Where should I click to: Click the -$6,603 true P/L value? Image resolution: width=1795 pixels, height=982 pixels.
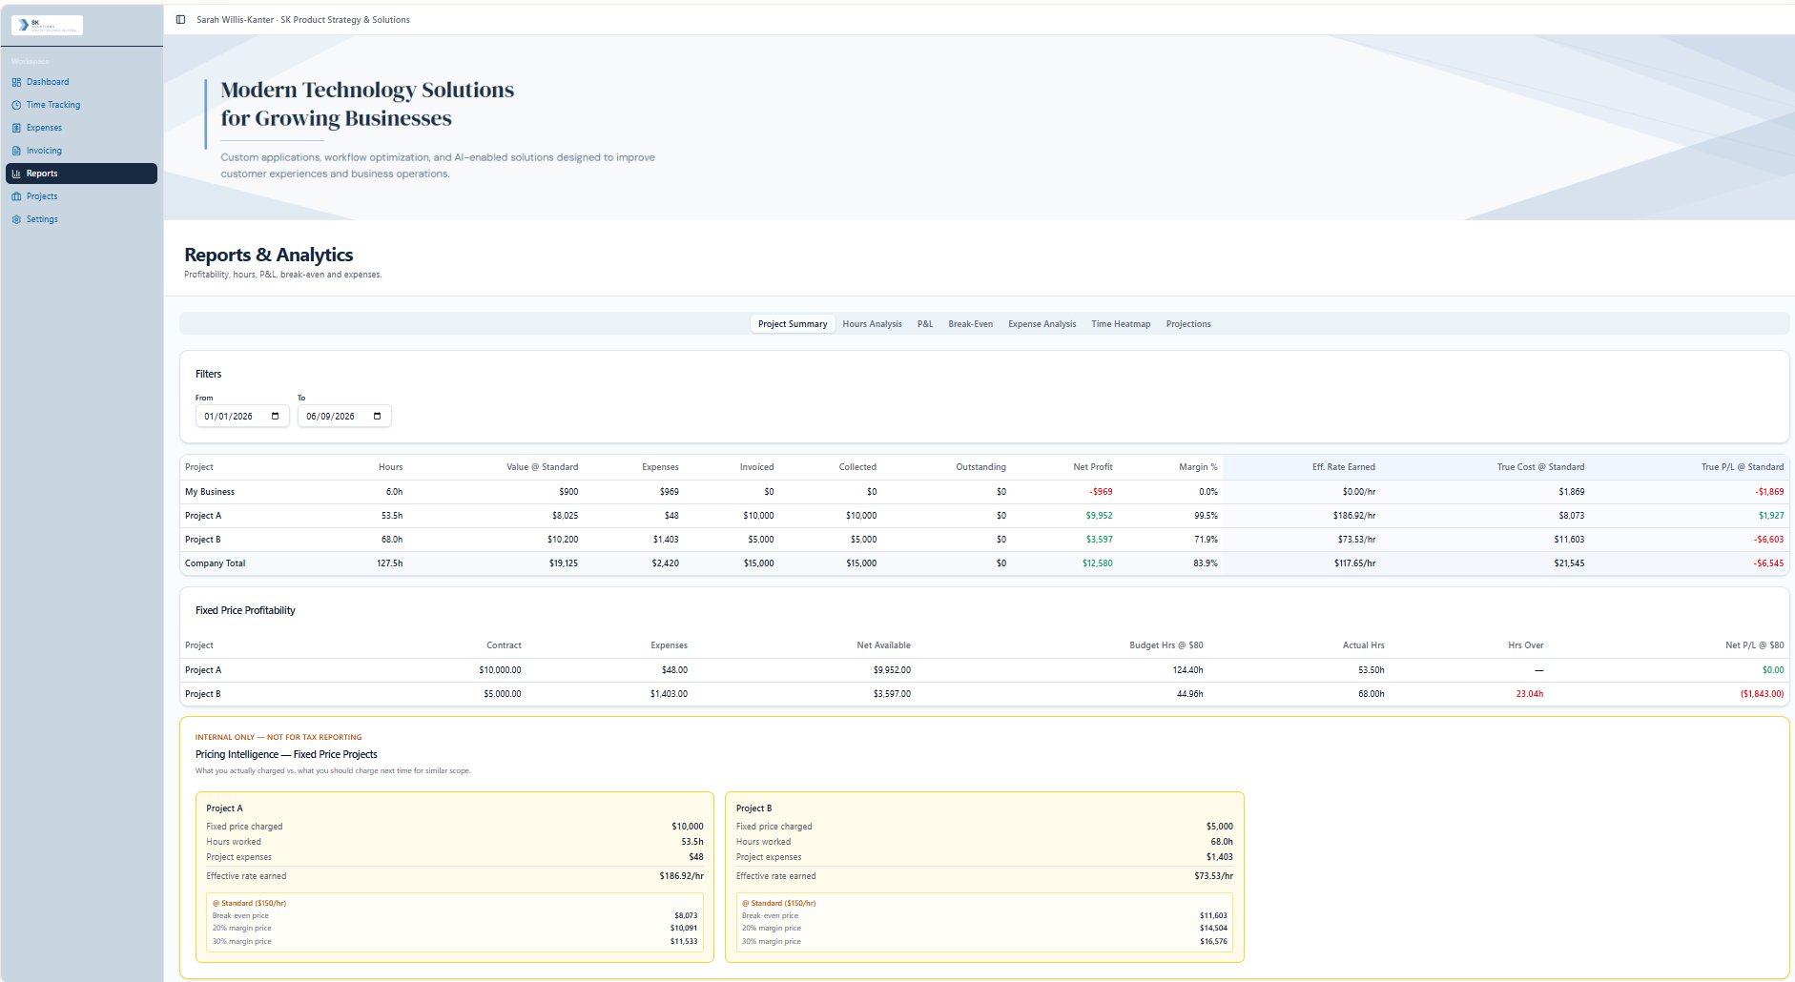(1768, 540)
